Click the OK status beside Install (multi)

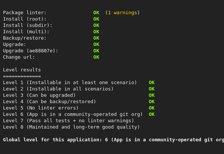[96, 32]
